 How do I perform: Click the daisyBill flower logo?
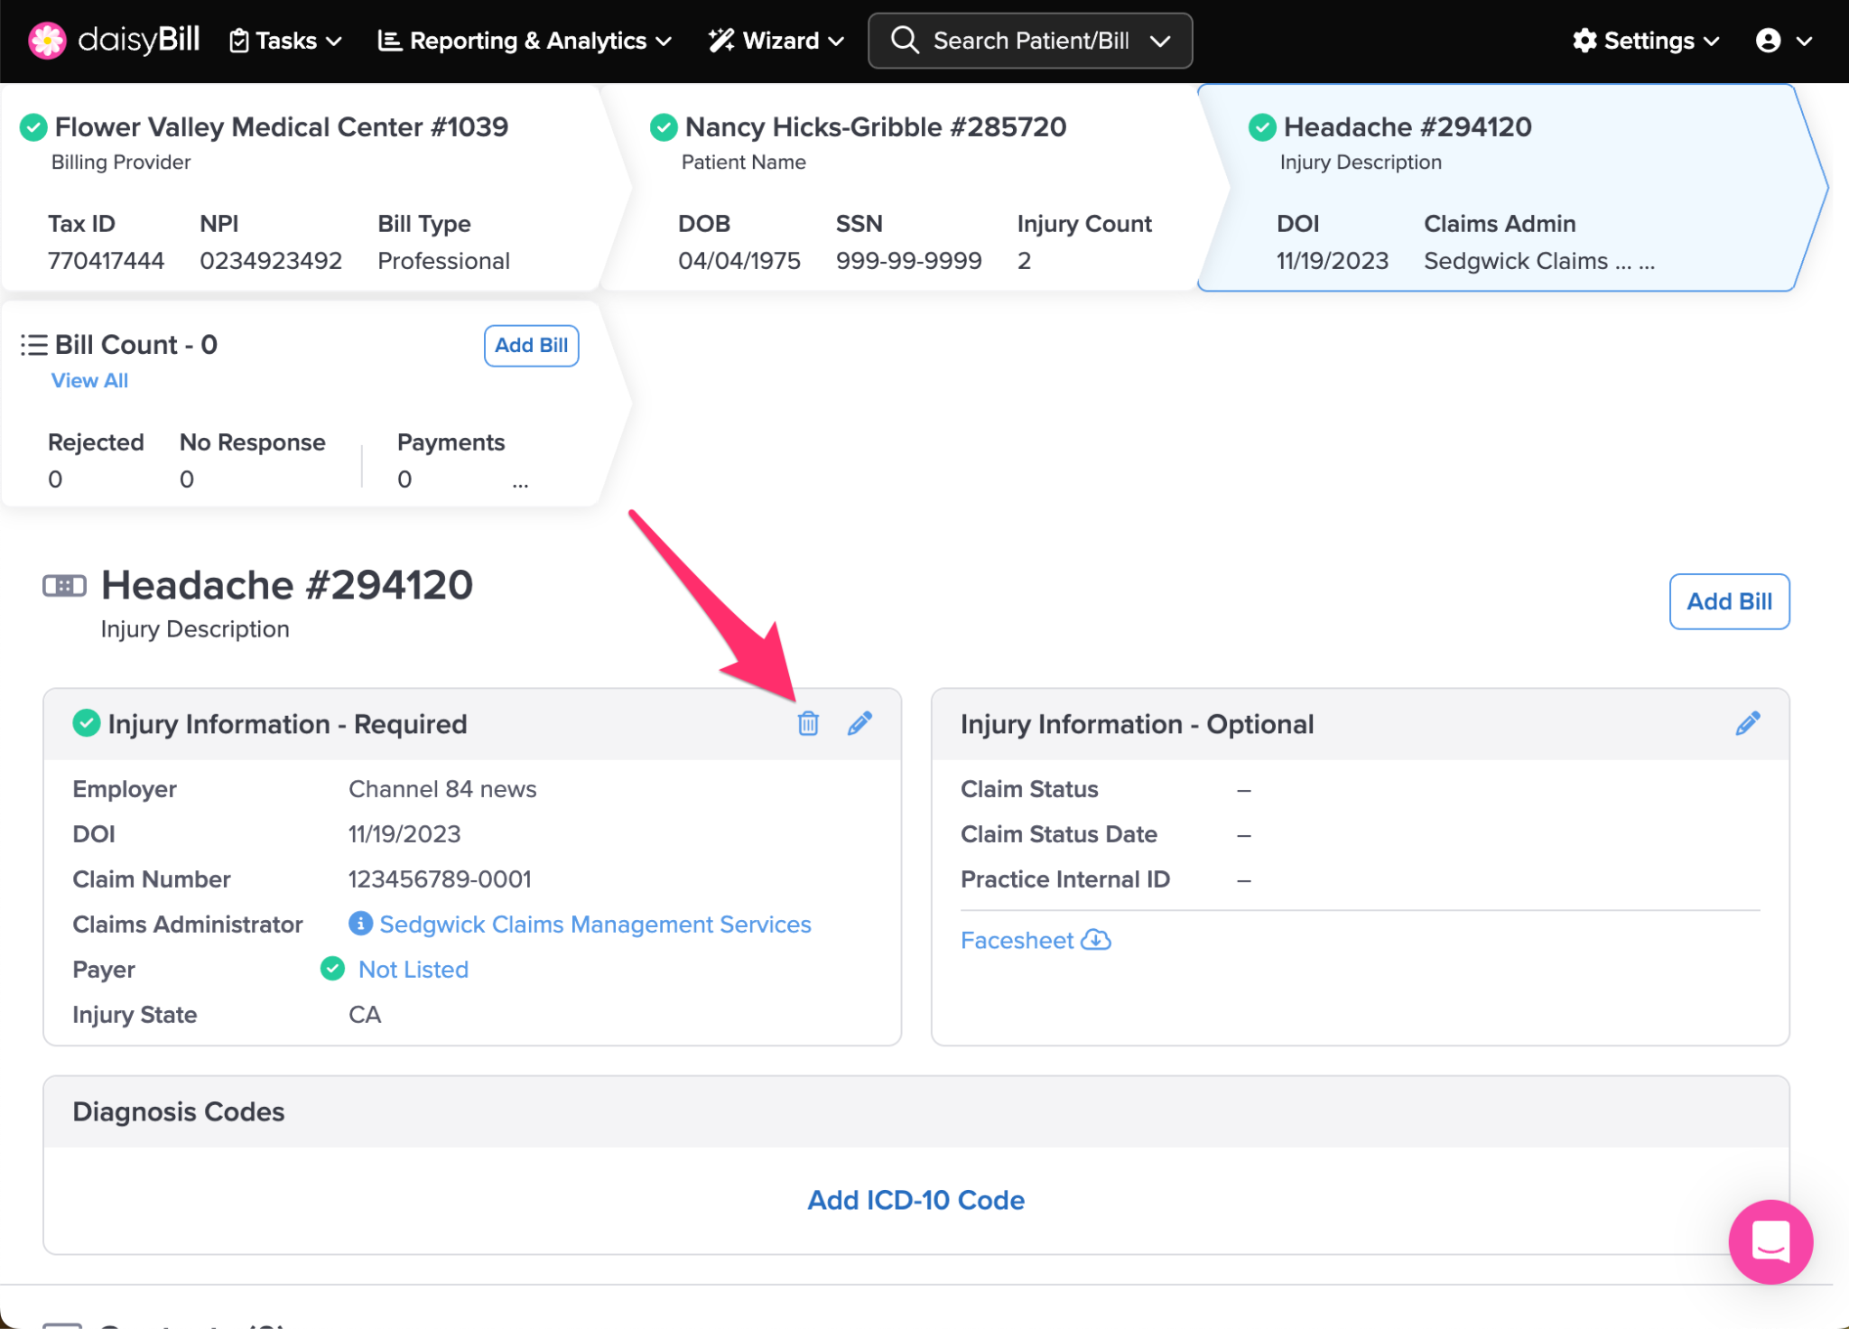point(47,41)
